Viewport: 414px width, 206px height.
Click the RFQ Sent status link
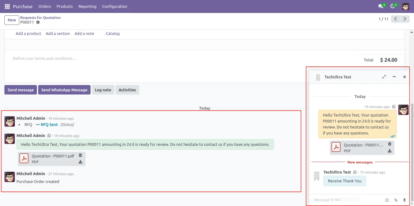tap(49, 124)
